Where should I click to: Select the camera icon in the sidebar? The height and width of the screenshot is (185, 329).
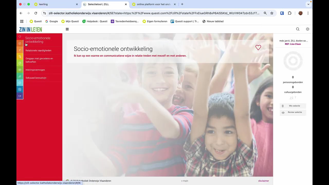[x=20, y=70]
